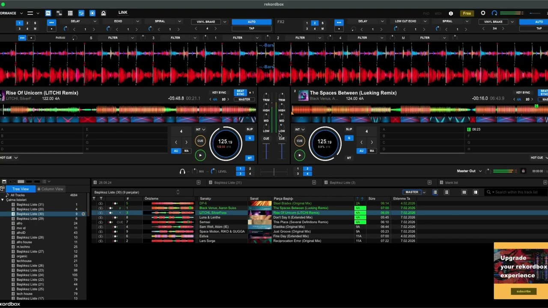548x308 pixels.
Task: Click the list view icon right of MASTER
Action: (x=435, y=192)
